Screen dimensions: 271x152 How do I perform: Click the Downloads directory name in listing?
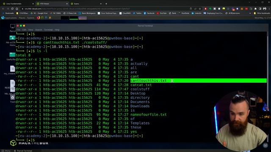pyautogui.click(x=140, y=106)
